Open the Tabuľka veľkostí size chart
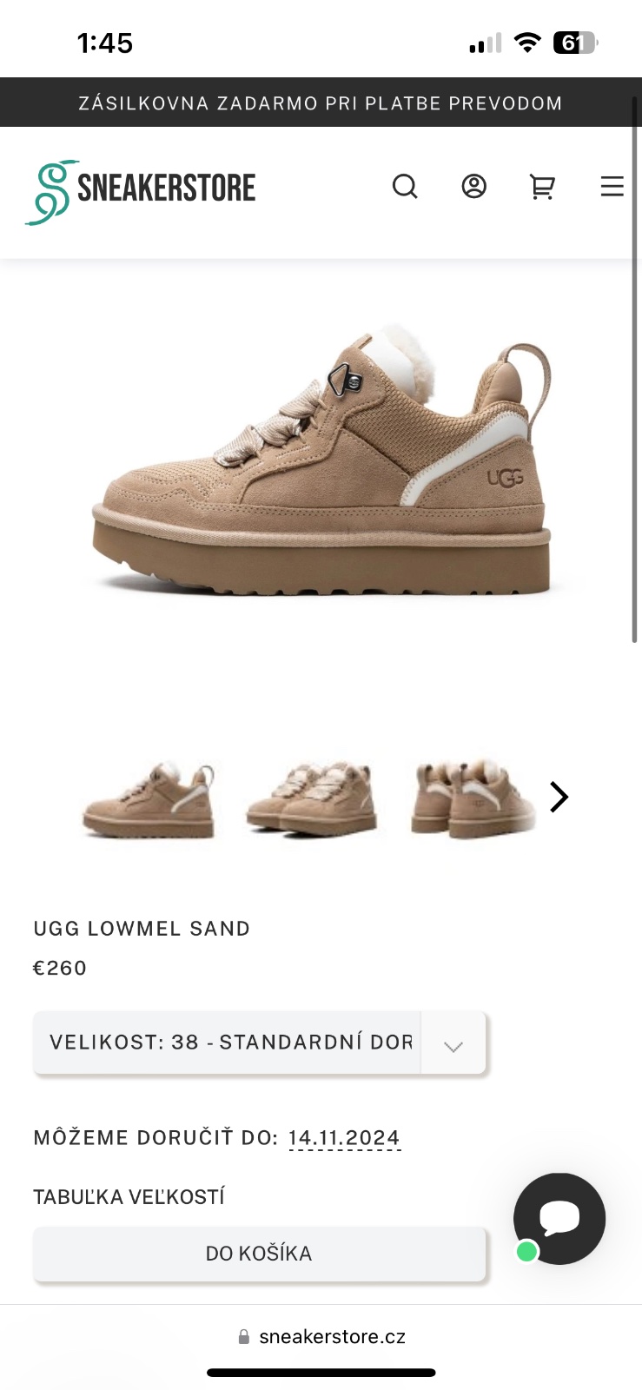The image size is (642, 1390). tap(129, 1197)
